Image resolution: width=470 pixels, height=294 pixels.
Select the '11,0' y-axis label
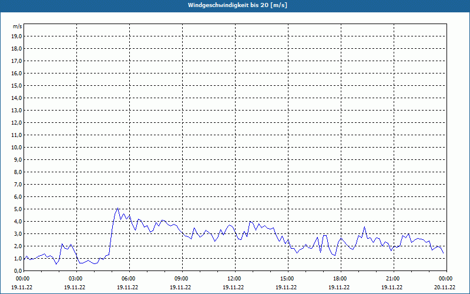click(16, 135)
